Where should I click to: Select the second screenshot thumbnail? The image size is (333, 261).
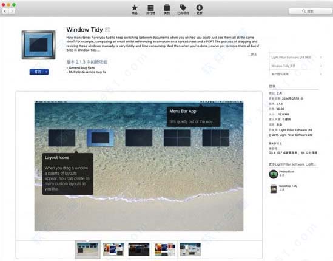click(113, 249)
